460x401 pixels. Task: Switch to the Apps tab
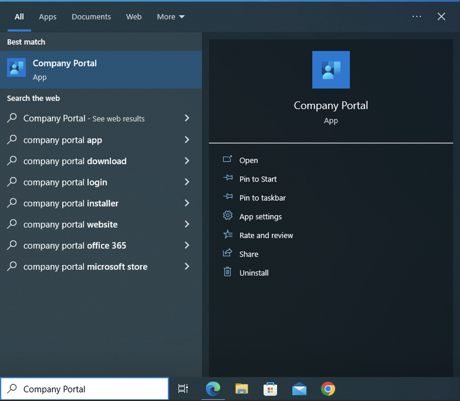pos(48,17)
